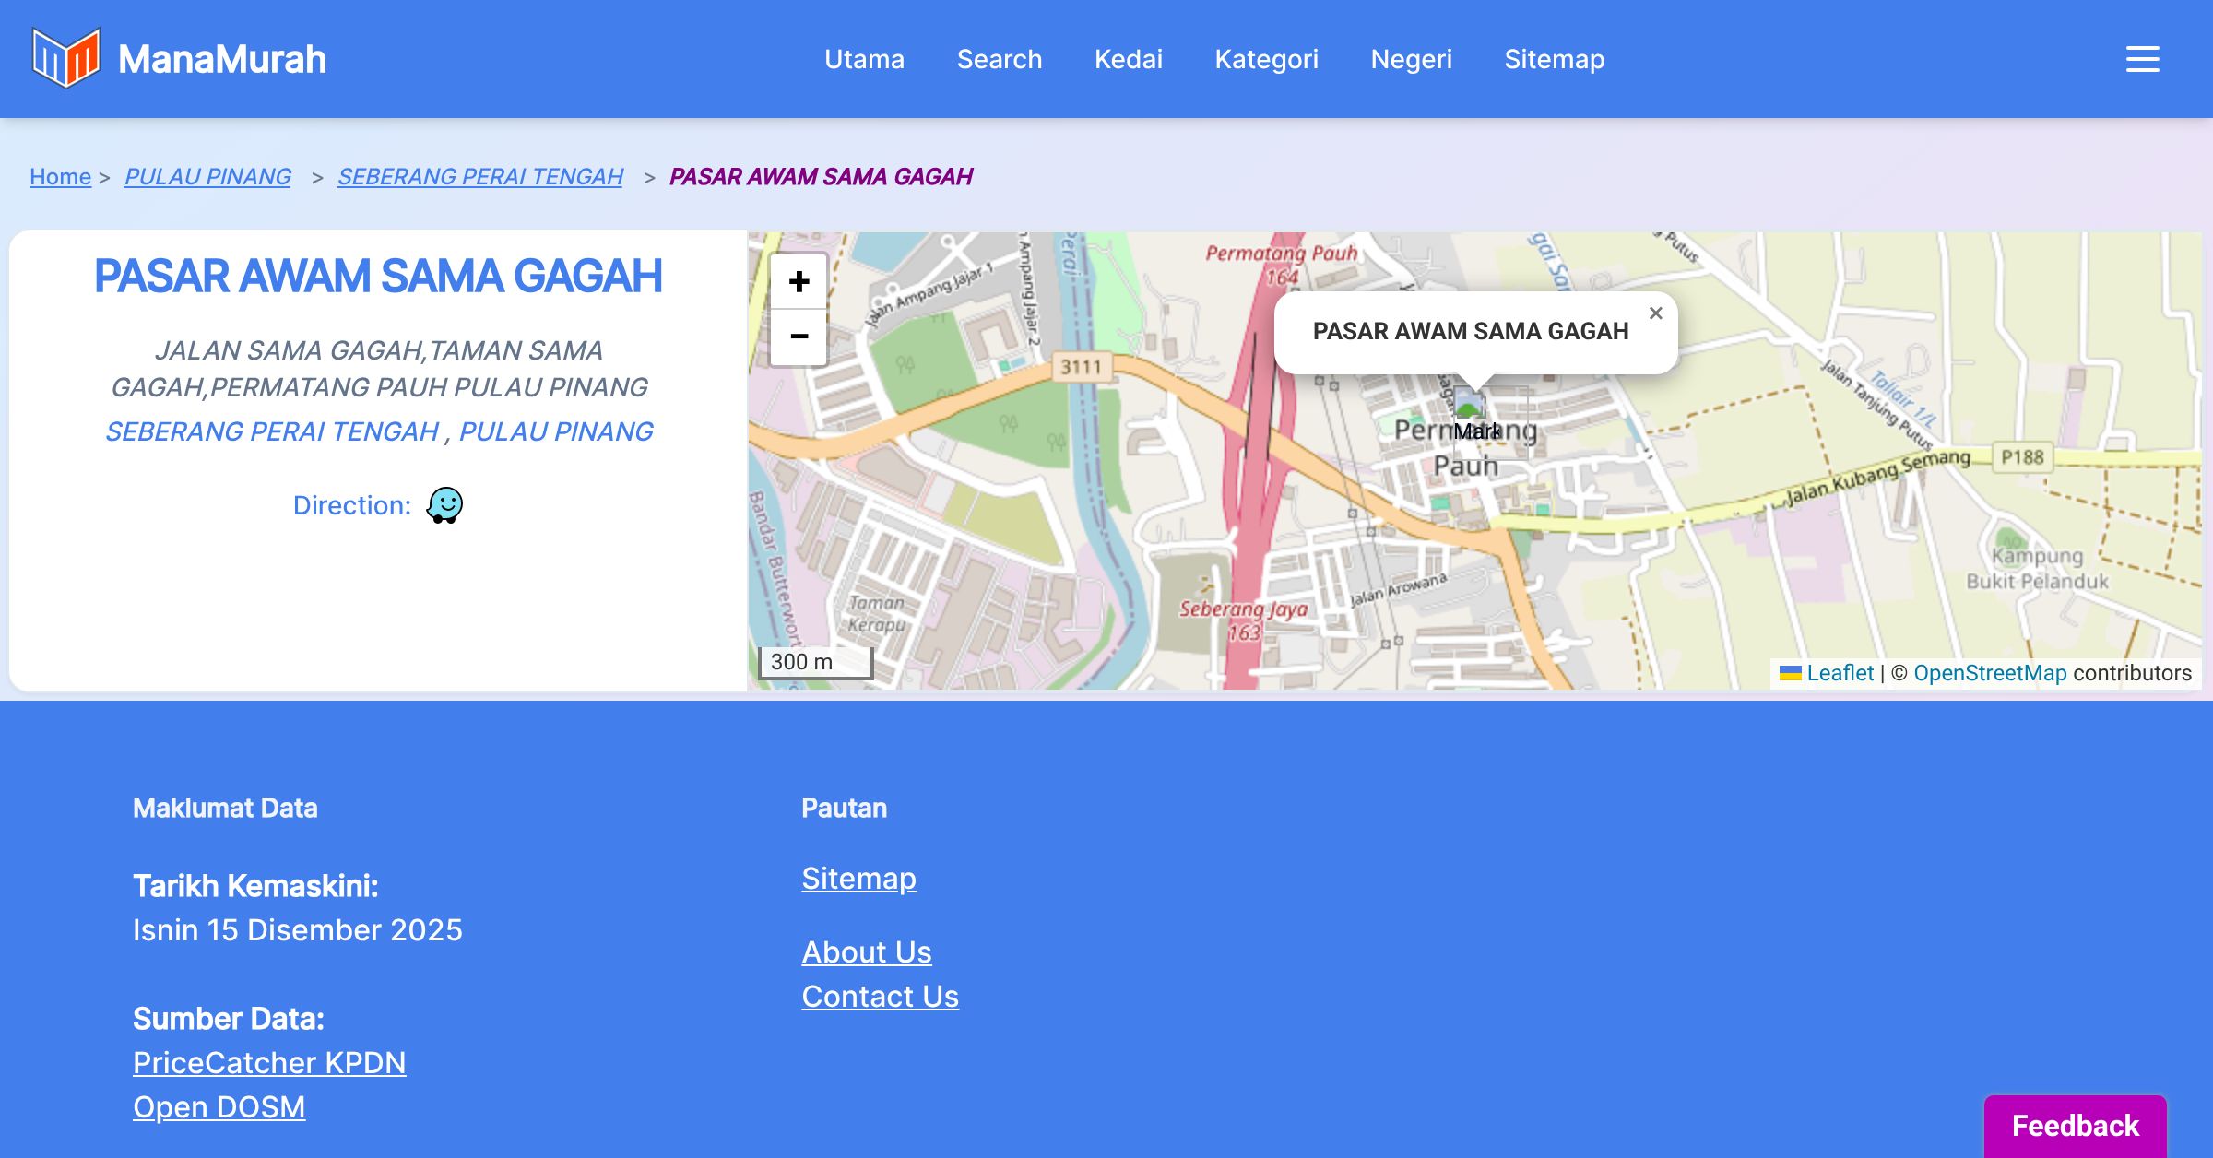Open the Contact Us footer link

pyautogui.click(x=880, y=997)
